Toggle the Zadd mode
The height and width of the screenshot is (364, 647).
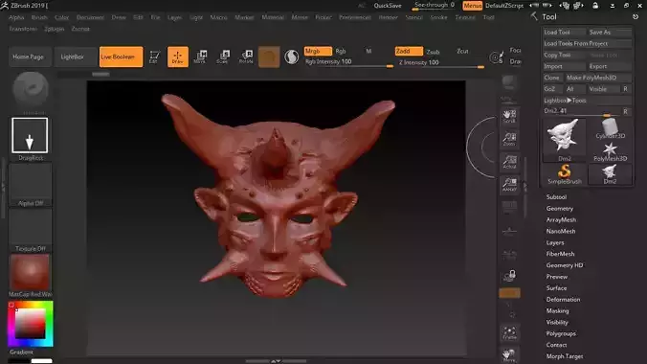click(409, 51)
